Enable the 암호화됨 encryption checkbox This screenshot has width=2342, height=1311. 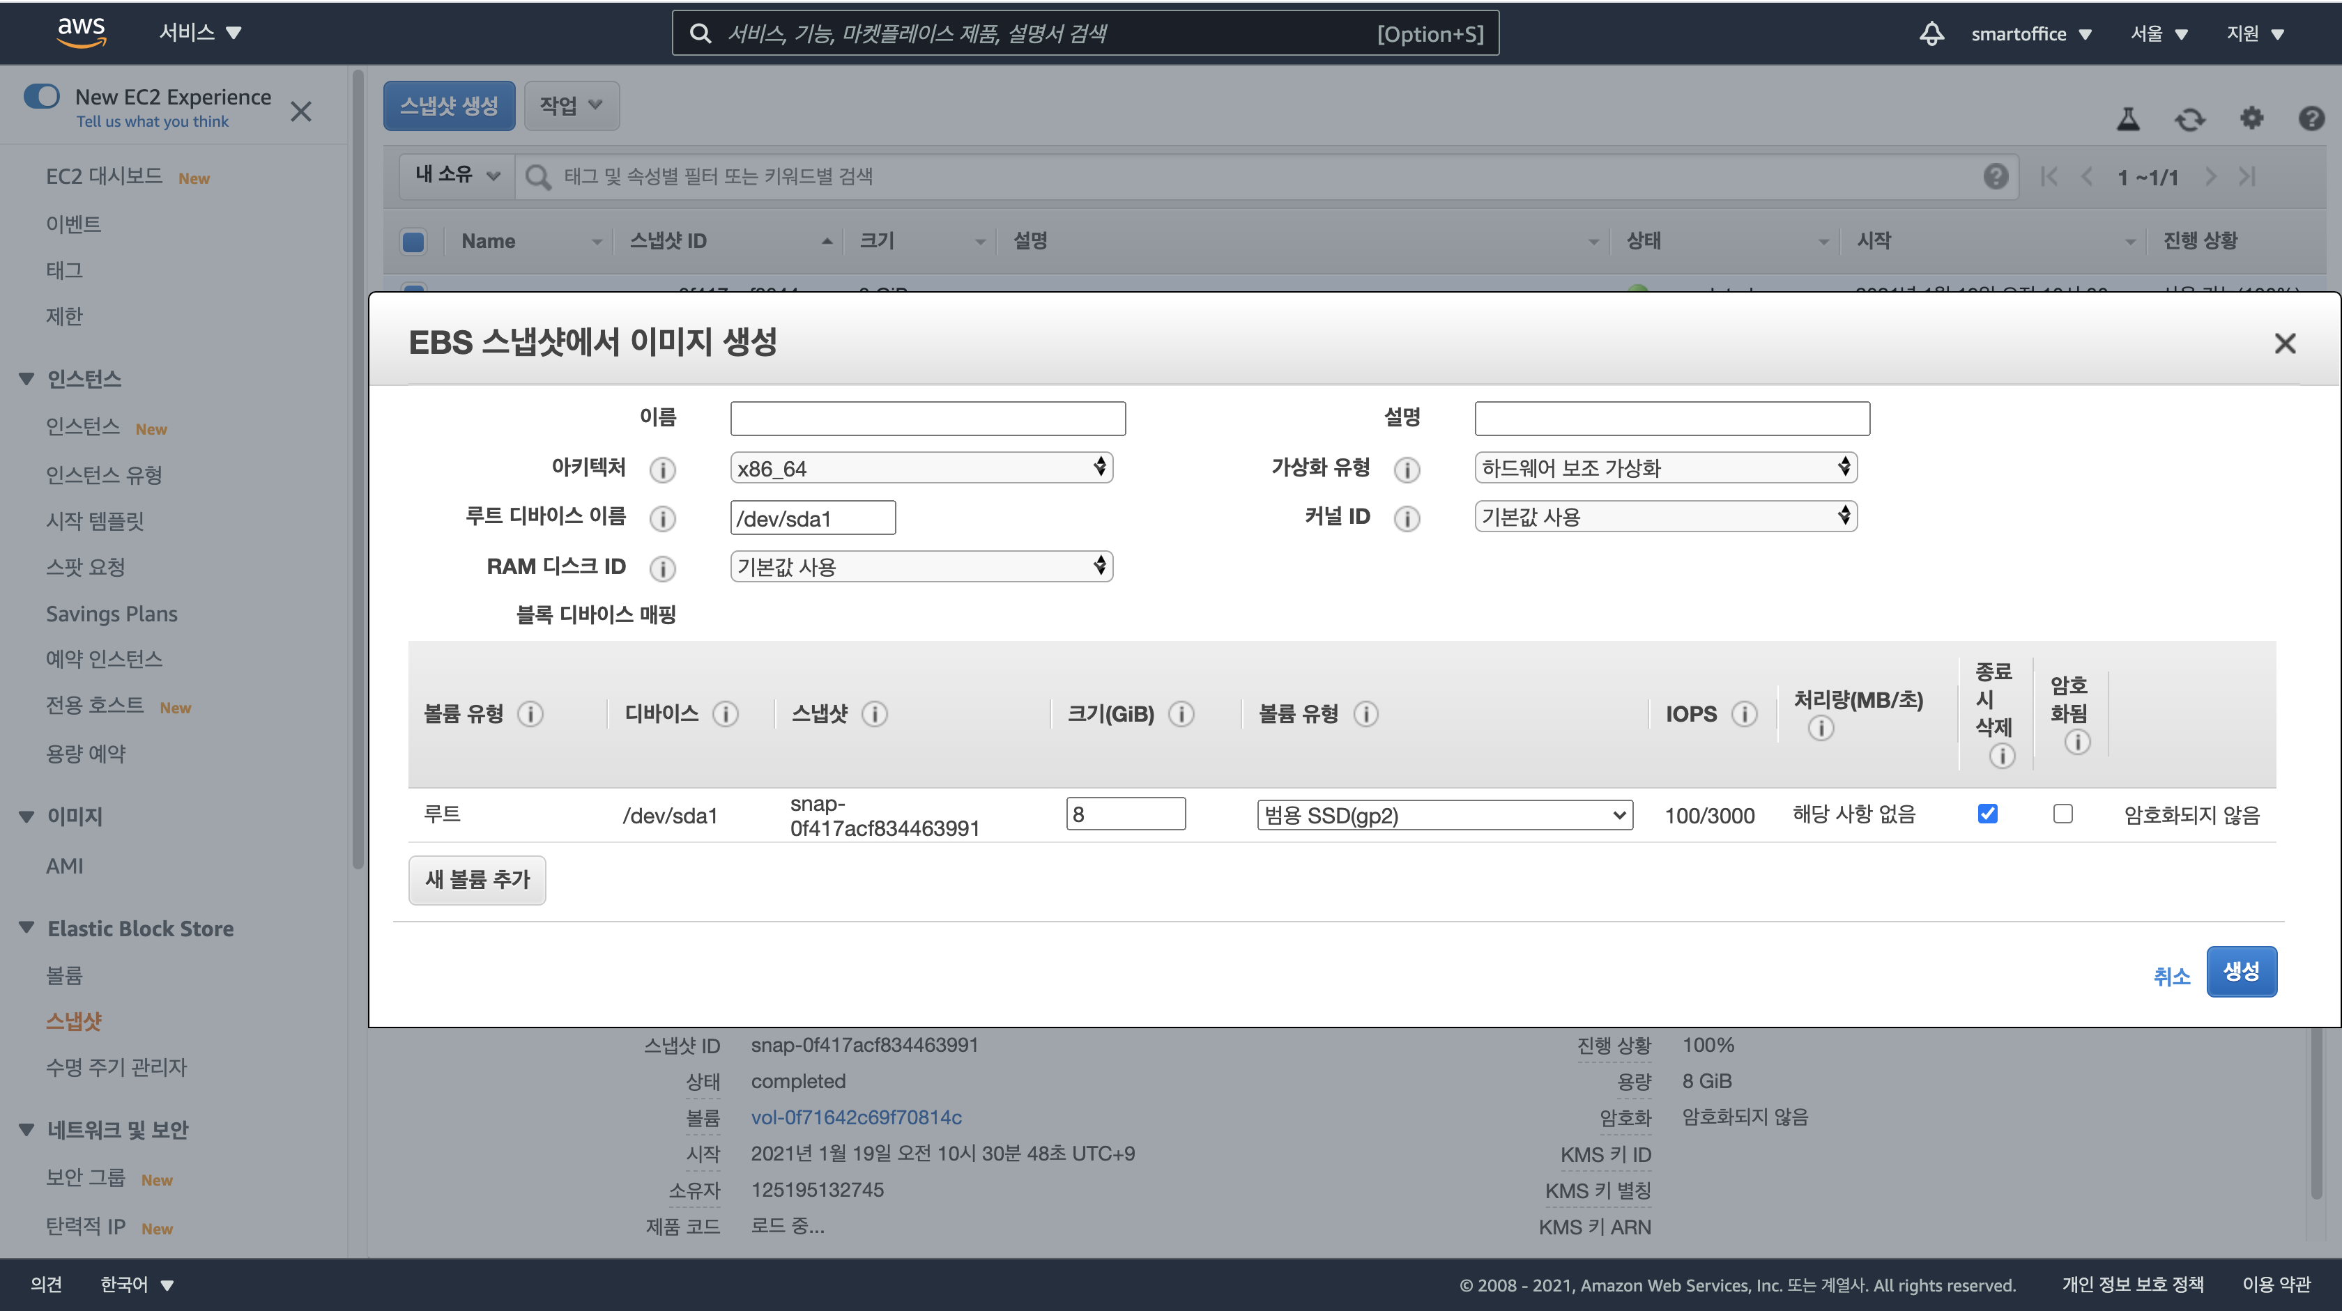click(2063, 814)
